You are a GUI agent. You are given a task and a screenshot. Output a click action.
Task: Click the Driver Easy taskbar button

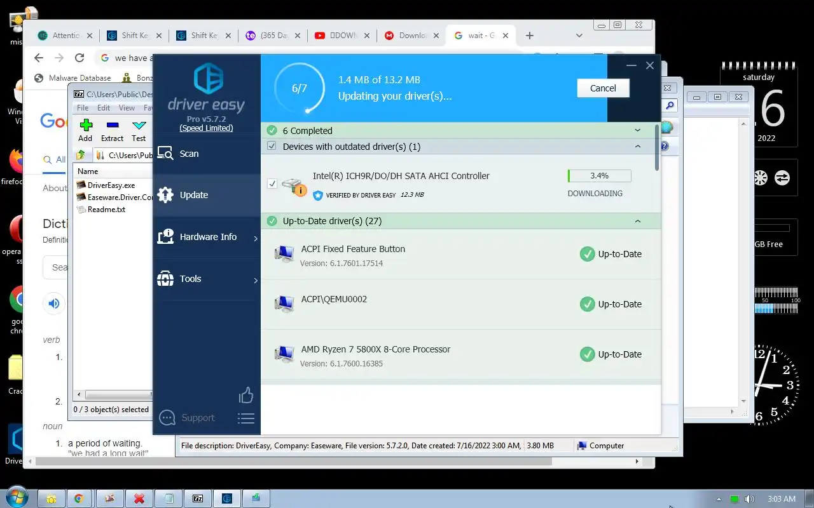pos(227,498)
